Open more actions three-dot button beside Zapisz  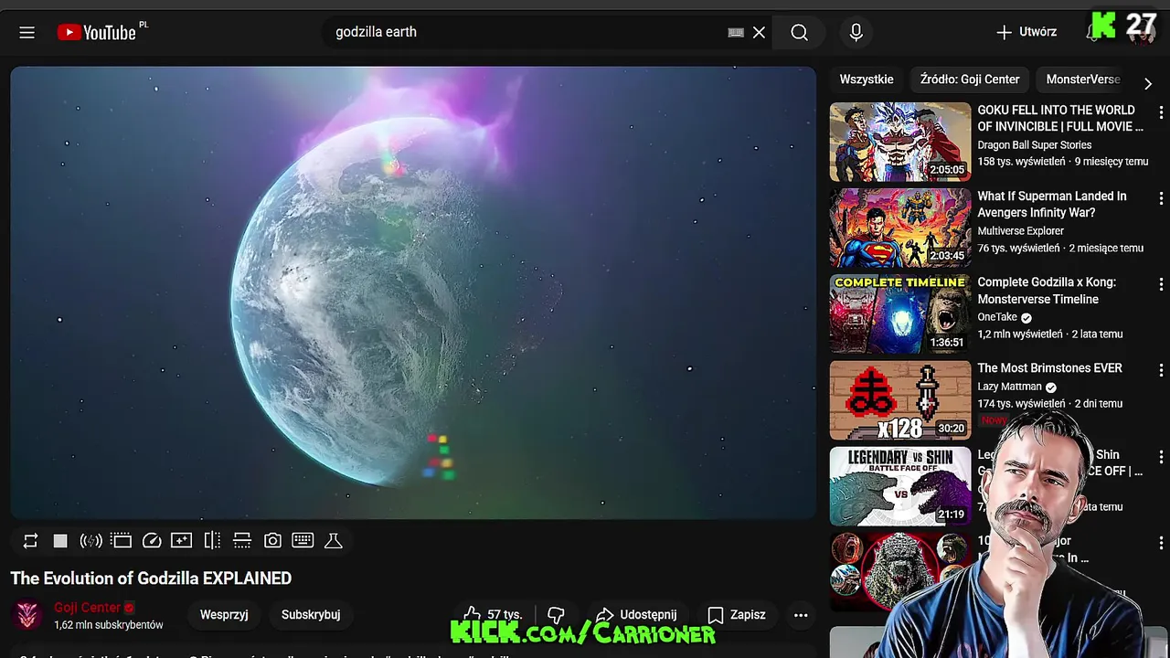pyautogui.click(x=801, y=615)
